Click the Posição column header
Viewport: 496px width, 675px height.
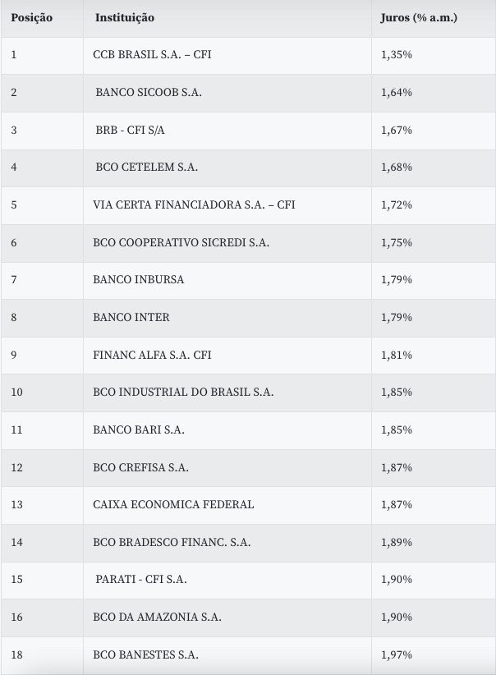[32, 17]
